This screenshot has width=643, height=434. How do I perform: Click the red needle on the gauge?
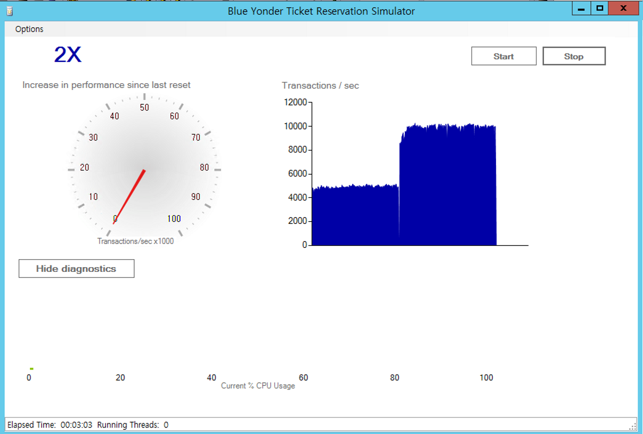129,197
